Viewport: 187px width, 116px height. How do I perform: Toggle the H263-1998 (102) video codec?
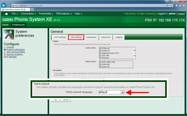point(100,62)
